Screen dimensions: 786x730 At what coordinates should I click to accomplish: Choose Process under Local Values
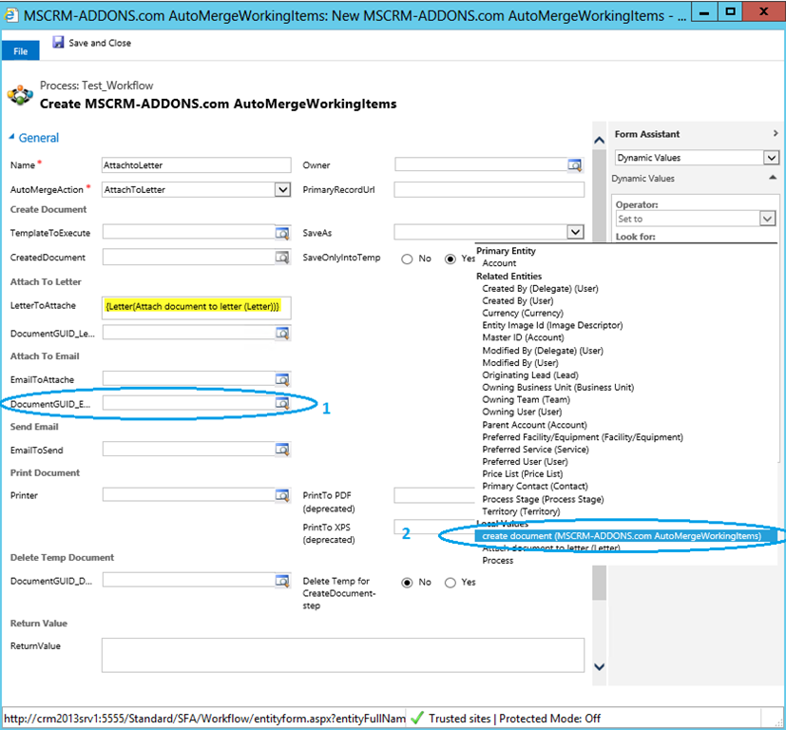pyautogui.click(x=498, y=561)
